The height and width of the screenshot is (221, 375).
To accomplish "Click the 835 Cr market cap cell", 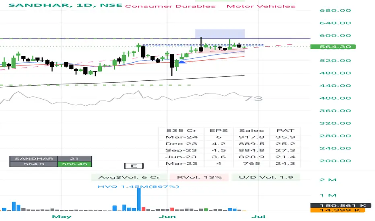I will coord(181,131).
